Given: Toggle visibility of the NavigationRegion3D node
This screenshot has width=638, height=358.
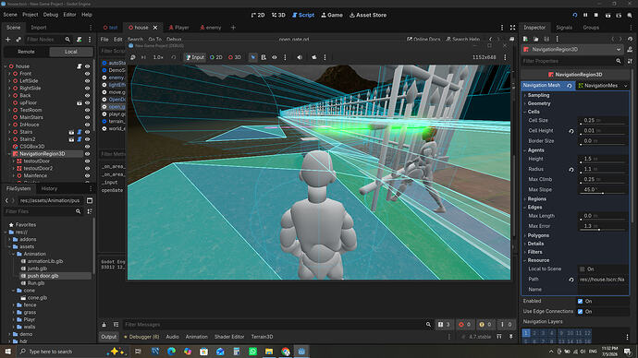Looking at the screenshot, I should [x=87, y=154].
